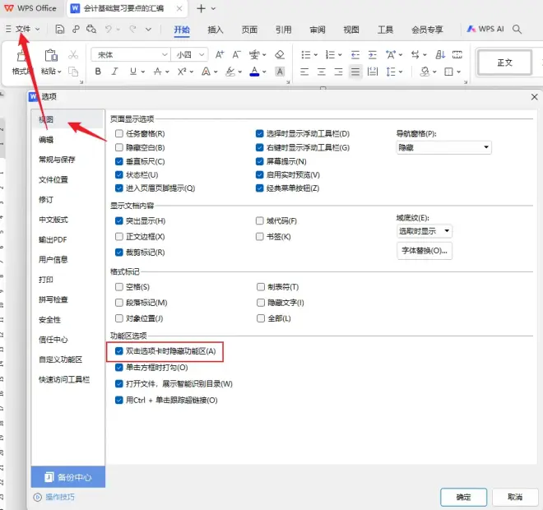Viewport: 543px width, 510px height.
Task: Toggle 用Ctrl + 单击跟踪超链接 checkbox
Action: pos(119,401)
